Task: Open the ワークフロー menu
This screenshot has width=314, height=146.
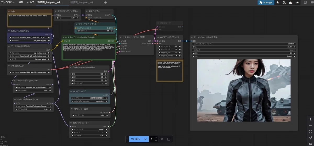Action: [x=8, y=2]
